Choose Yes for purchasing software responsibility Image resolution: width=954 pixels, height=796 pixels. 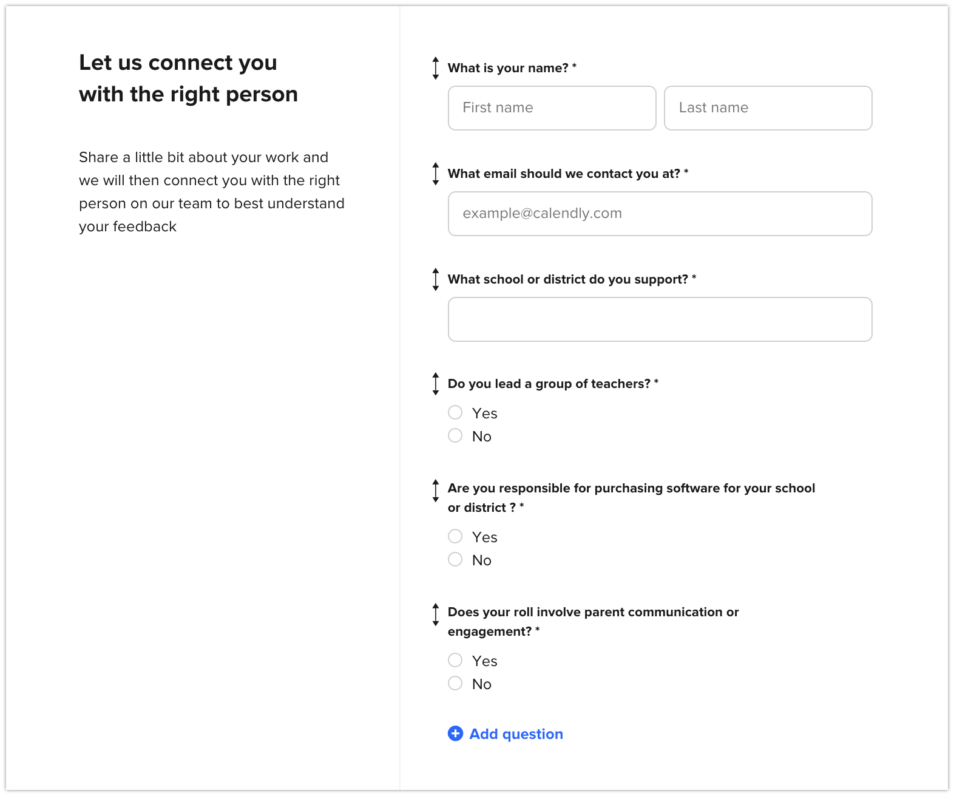click(x=455, y=537)
